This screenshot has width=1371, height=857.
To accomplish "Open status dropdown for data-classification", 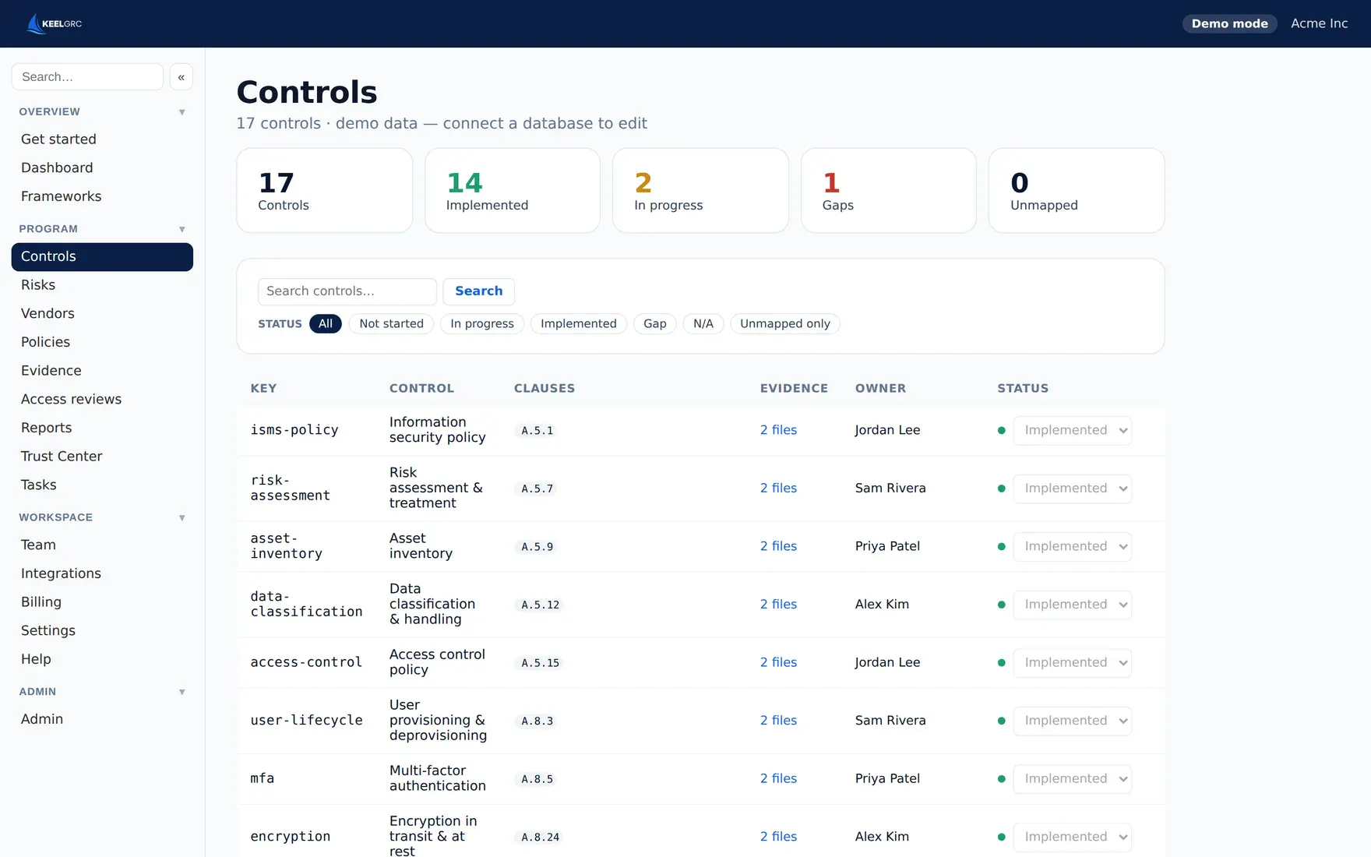I will pyautogui.click(x=1072, y=605).
